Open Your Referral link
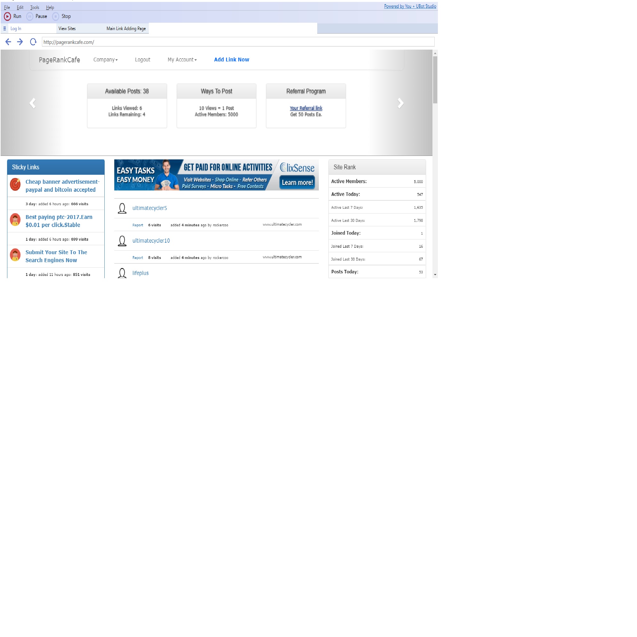This screenshot has width=637, height=637. 306,108
